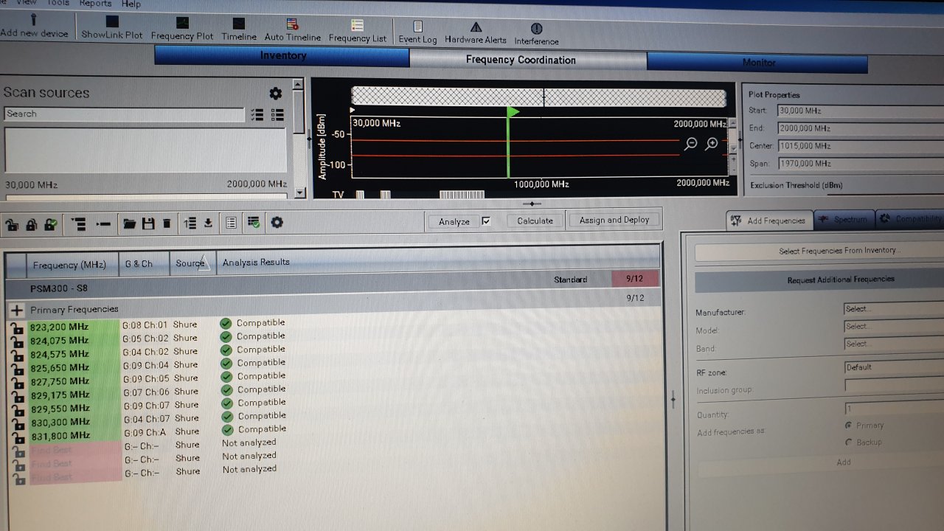Click Assign and Deploy button

614,220
